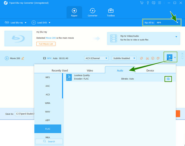Select the Audio format tab
The height and width of the screenshot is (146, 185).
point(120,70)
